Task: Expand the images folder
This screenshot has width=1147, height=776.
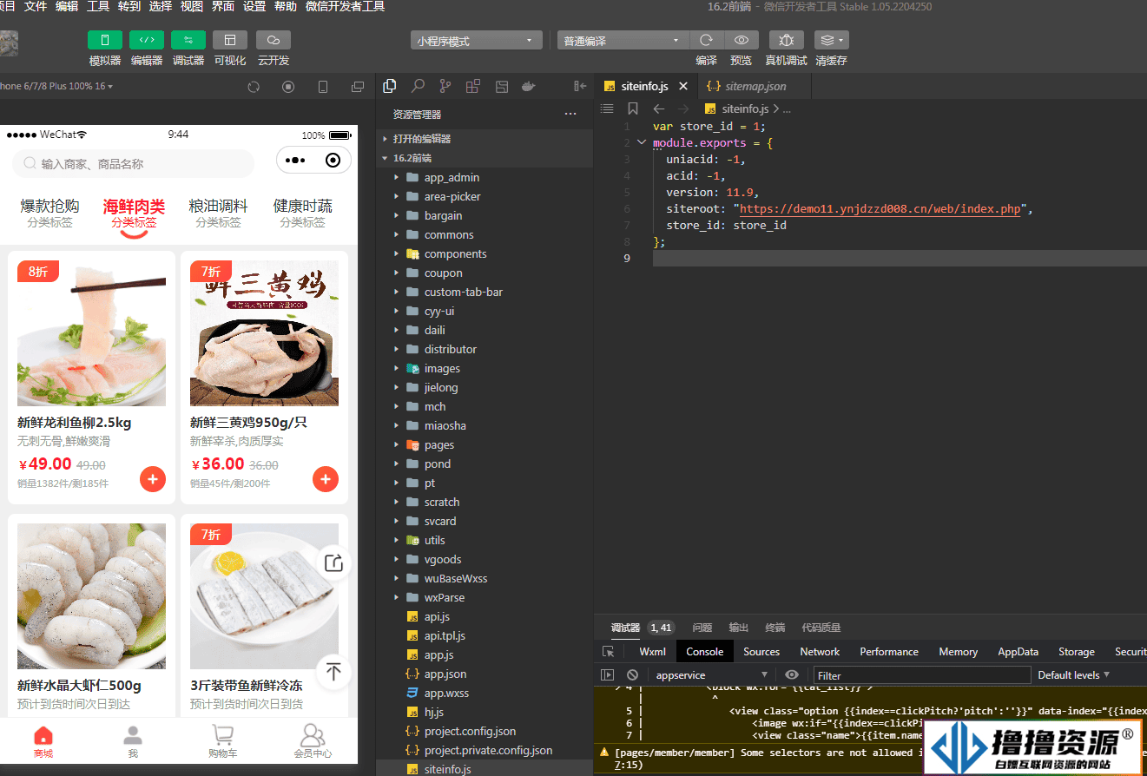Action: pyautogui.click(x=485, y=368)
